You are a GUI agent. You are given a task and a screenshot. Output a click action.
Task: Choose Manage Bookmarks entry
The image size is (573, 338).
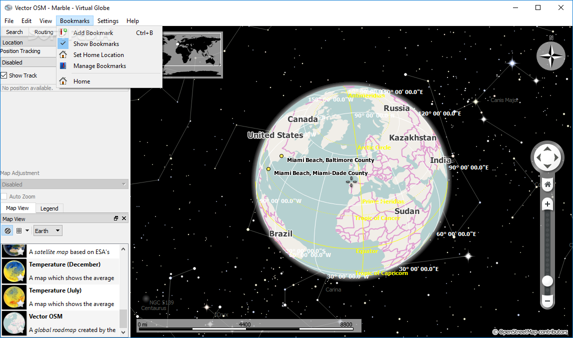coord(109,66)
